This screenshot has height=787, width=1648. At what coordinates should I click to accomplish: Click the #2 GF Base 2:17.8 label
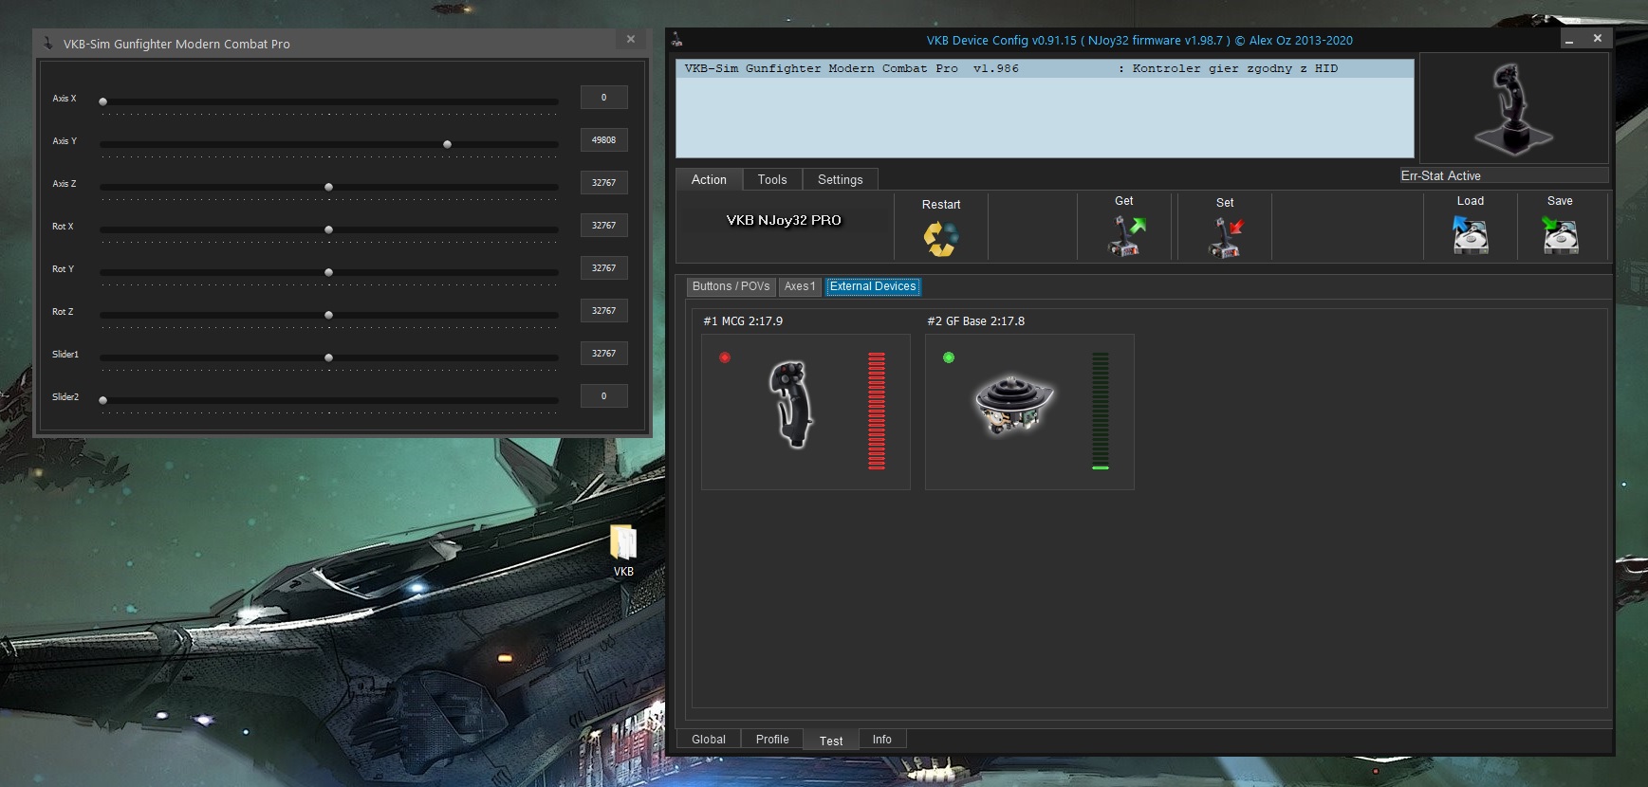tap(975, 321)
